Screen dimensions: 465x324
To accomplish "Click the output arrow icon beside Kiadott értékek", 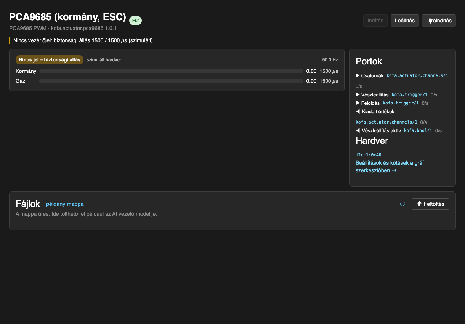I will point(358,112).
